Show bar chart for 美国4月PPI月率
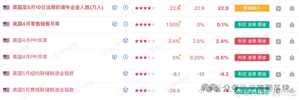This screenshot has height=100, width=299. pos(292,58)
